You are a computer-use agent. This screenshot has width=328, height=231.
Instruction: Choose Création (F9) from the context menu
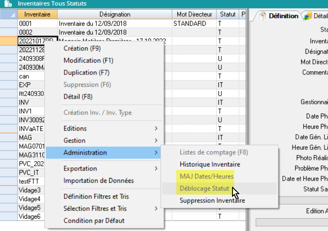(x=82, y=49)
